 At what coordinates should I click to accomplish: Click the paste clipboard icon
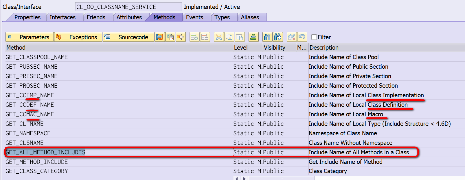point(240,37)
